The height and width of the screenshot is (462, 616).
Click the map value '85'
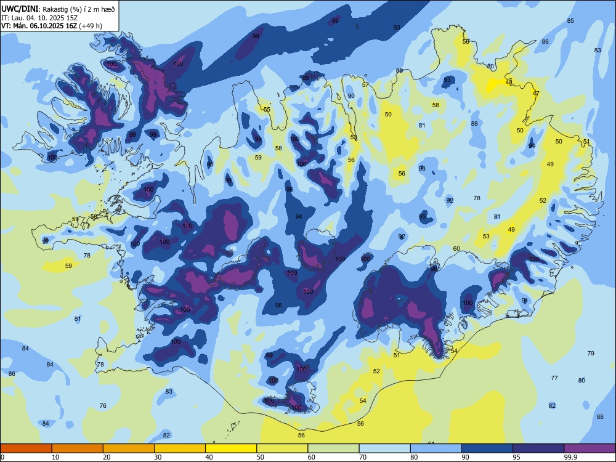pyautogui.click(x=570, y=21)
